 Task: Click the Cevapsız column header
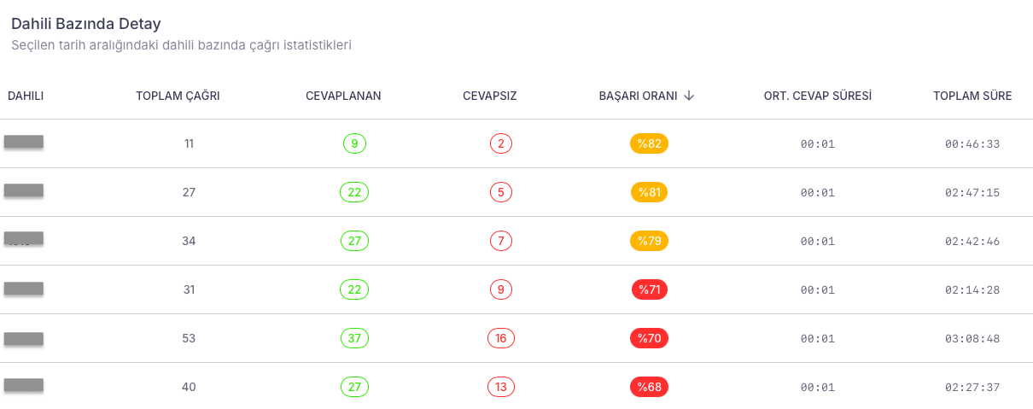pyautogui.click(x=489, y=96)
